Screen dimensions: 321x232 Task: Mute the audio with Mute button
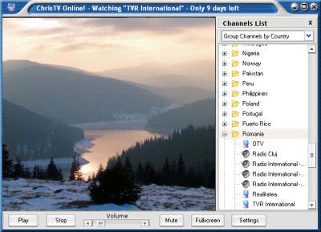point(171,220)
